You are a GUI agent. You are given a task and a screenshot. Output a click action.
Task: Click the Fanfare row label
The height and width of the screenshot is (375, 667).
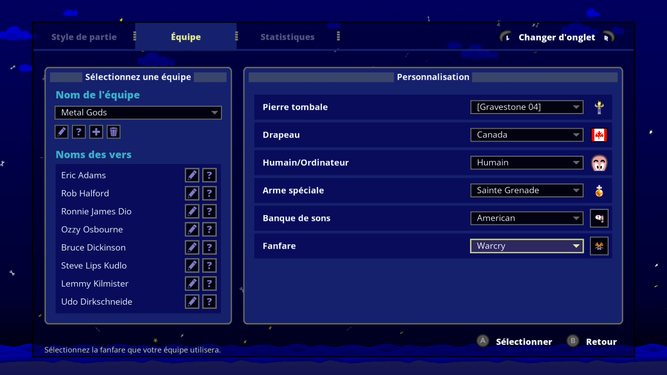(x=279, y=246)
